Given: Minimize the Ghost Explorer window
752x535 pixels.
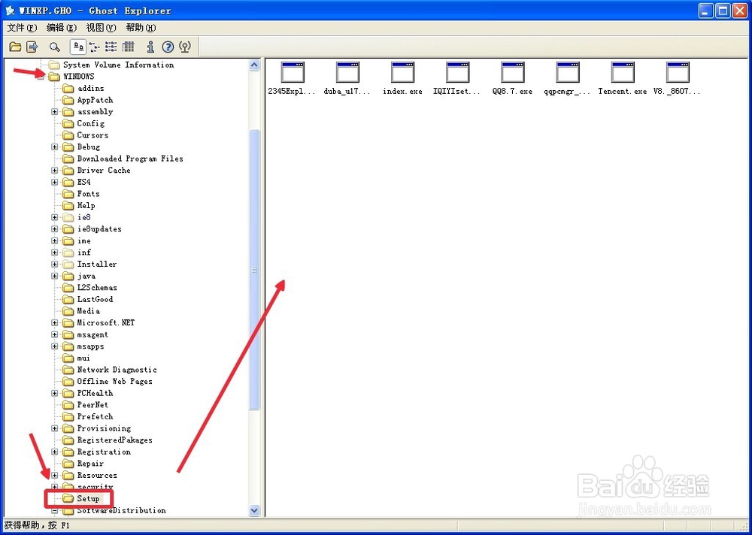Looking at the screenshot, I should pyautogui.click(x=705, y=11).
